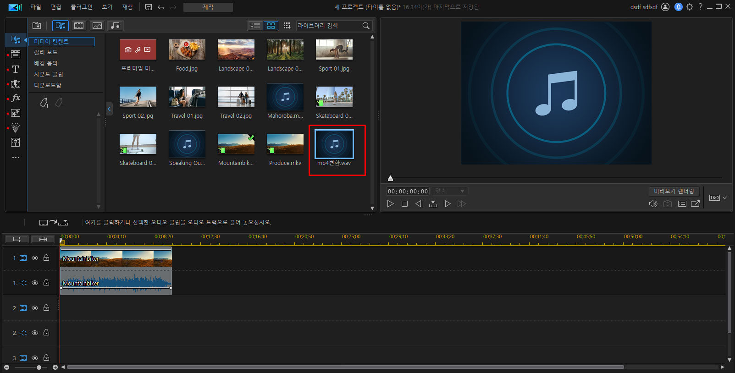Toggle visibility of audio track 2
Screen dimensions: 735x373
click(35, 333)
